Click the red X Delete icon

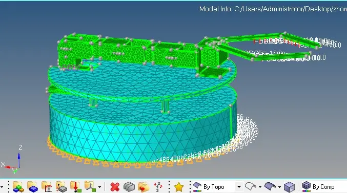[115, 187]
